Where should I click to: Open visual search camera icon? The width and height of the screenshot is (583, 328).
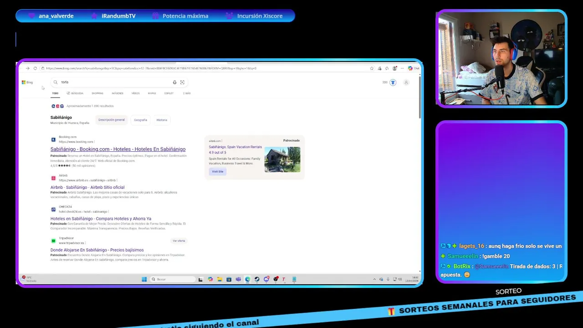click(182, 82)
